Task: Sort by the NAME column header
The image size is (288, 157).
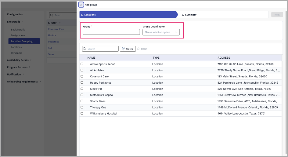Action: pyautogui.click(x=92, y=58)
